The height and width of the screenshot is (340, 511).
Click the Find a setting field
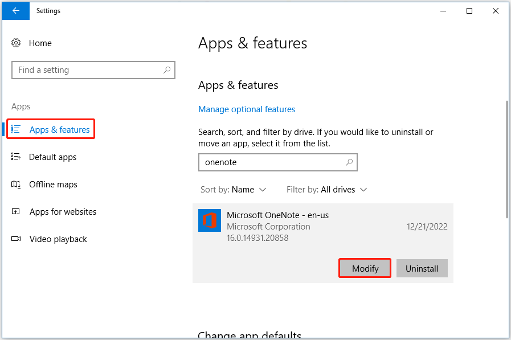tap(93, 70)
